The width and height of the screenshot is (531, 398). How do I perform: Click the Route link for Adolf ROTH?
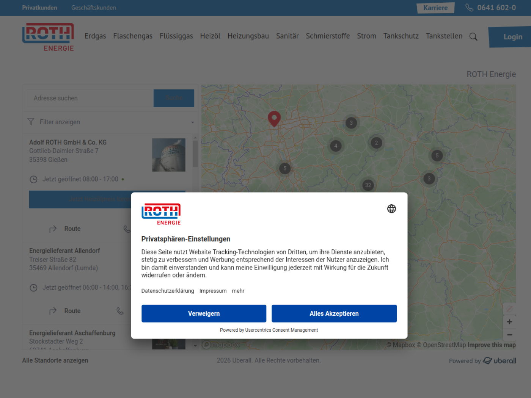pyautogui.click(x=72, y=229)
